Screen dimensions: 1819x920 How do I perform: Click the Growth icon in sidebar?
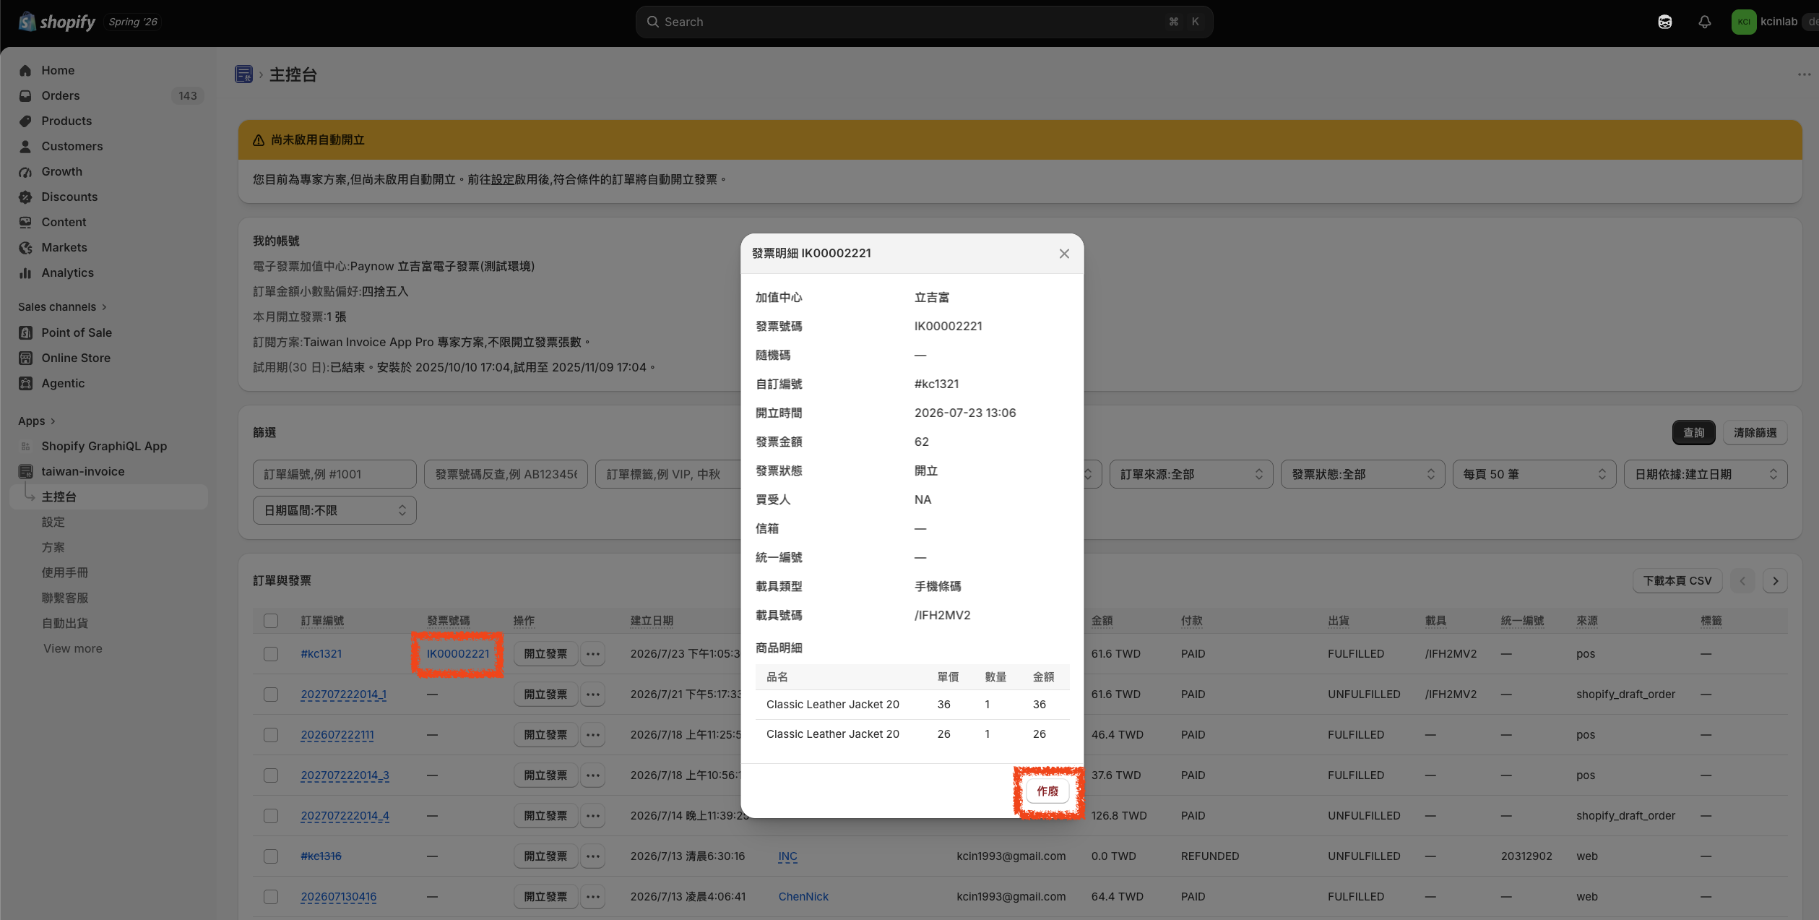click(x=25, y=171)
